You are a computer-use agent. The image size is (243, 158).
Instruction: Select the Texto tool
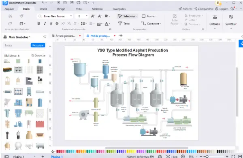pos(124,23)
